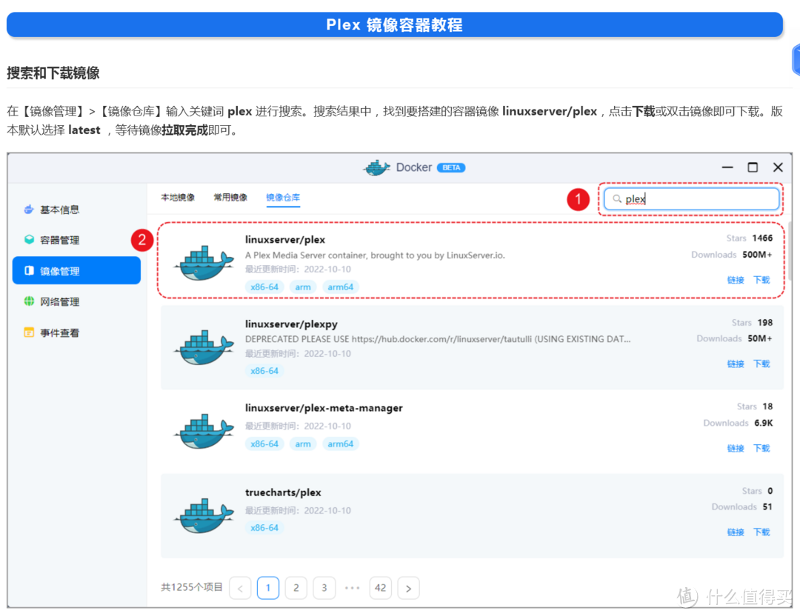Select page 1 in pagination
The image size is (800, 616).
click(x=268, y=588)
